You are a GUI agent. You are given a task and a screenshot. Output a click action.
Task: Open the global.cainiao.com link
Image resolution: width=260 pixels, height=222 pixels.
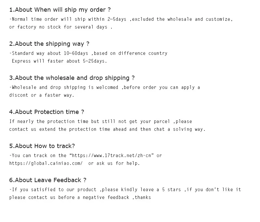tap(46, 163)
